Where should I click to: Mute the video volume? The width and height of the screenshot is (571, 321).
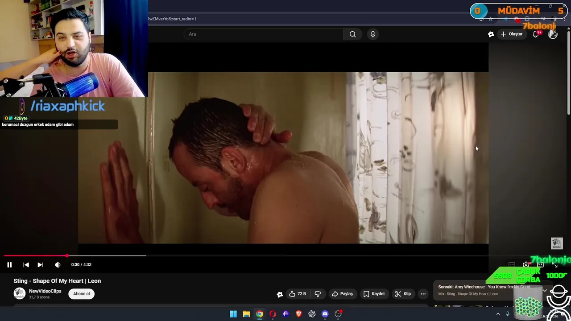[58, 265]
